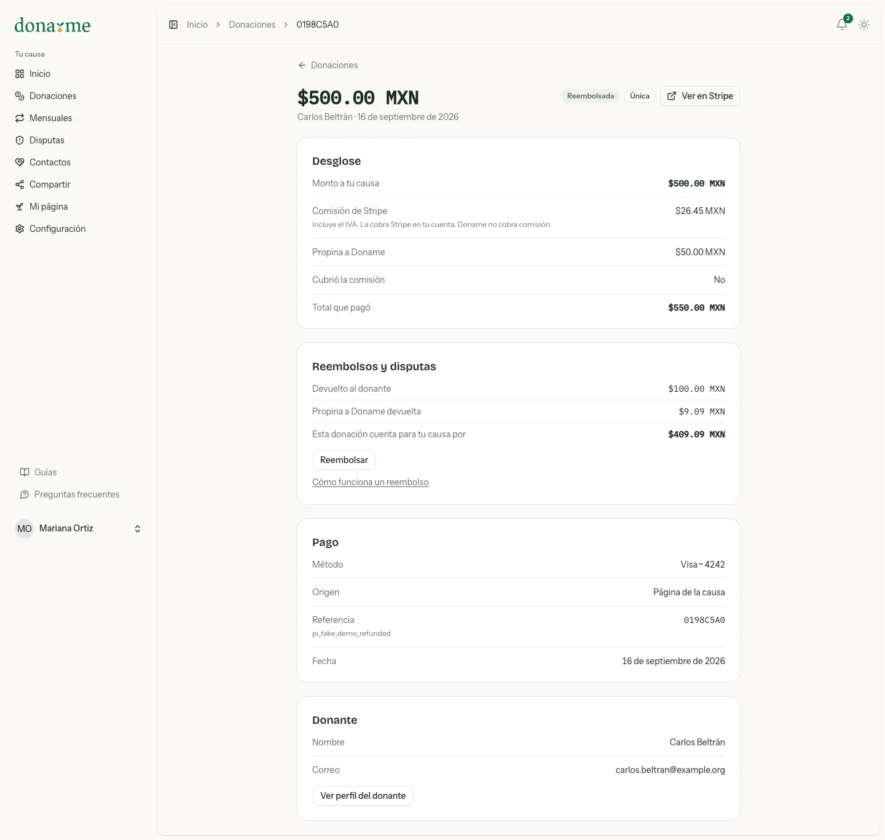Click the $26.45 MXN Stripe commission value
This screenshot has height=840, width=885.
click(700, 211)
